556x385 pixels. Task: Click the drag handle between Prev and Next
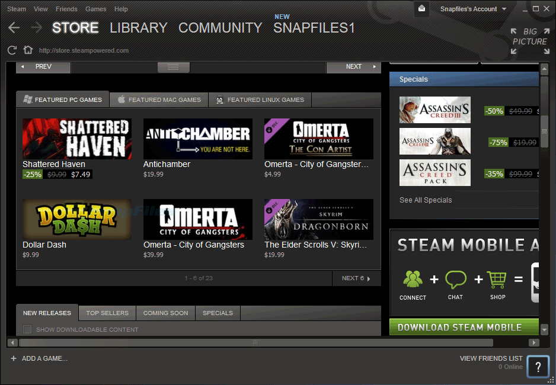pos(174,67)
